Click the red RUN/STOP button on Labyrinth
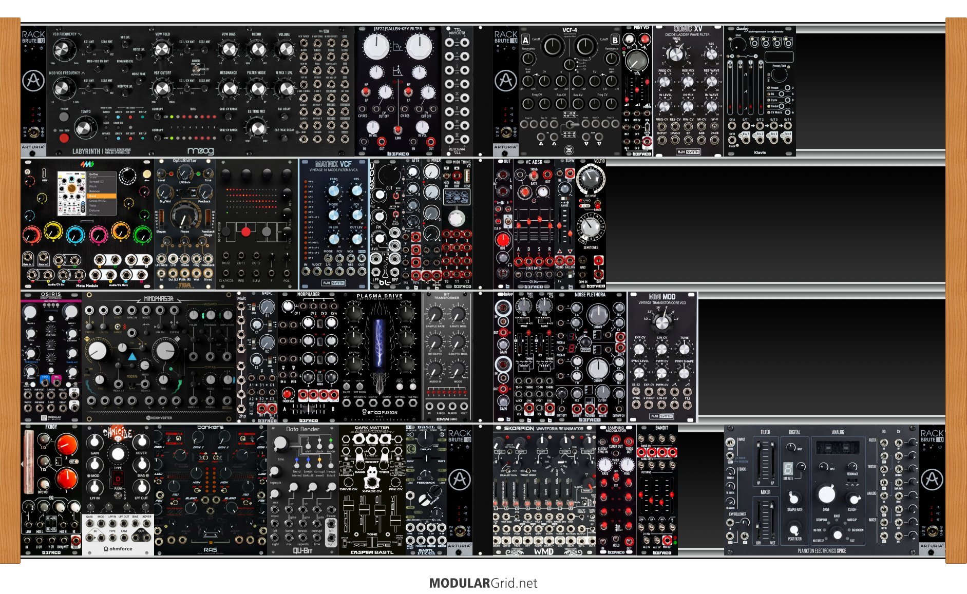Image resolution: width=967 pixels, height=594 pixels. point(64,139)
